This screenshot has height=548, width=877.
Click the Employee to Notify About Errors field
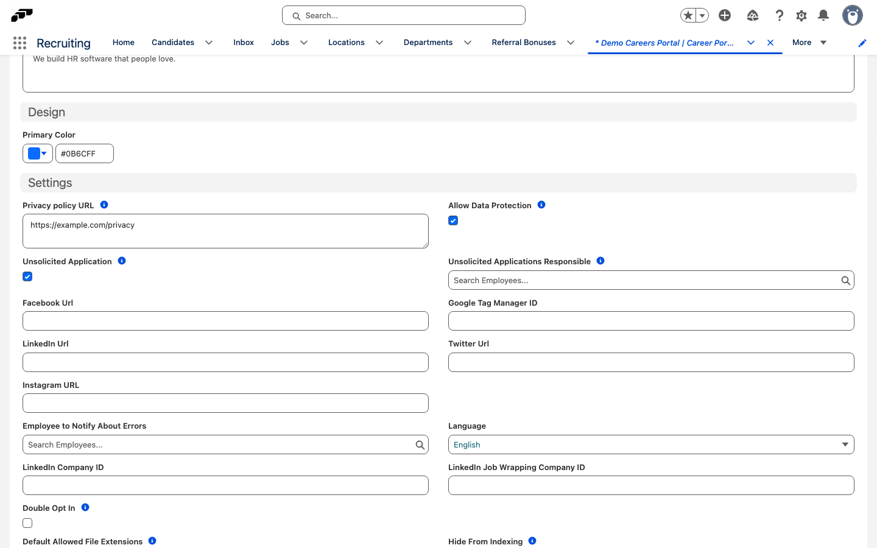[225, 444]
